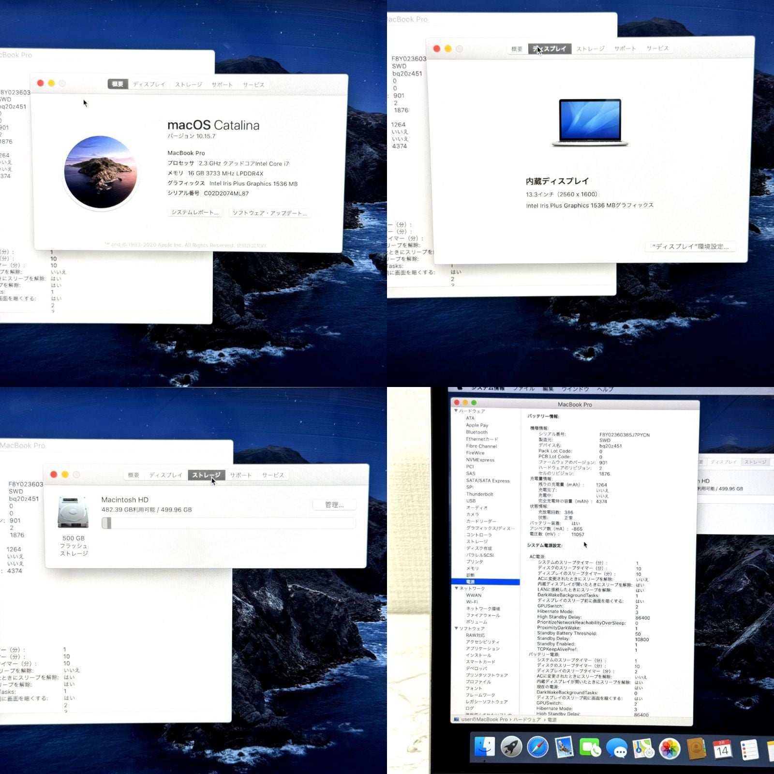Select カードリーダー in sidebar
The width and height of the screenshot is (774, 774).
pyautogui.click(x=481, y=521)
